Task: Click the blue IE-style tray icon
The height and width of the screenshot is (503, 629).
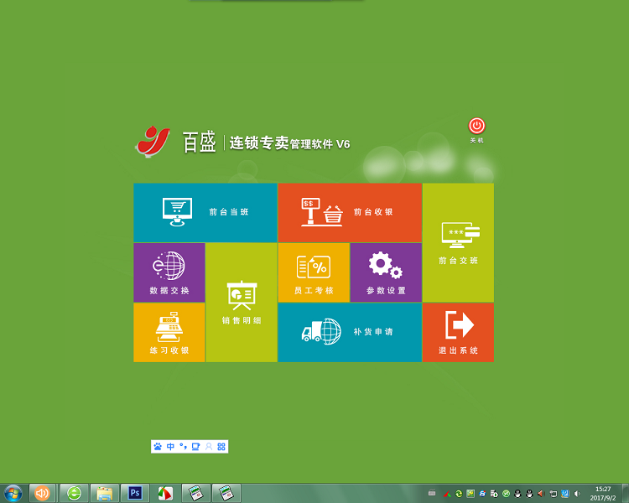Action: coord(482,494)
